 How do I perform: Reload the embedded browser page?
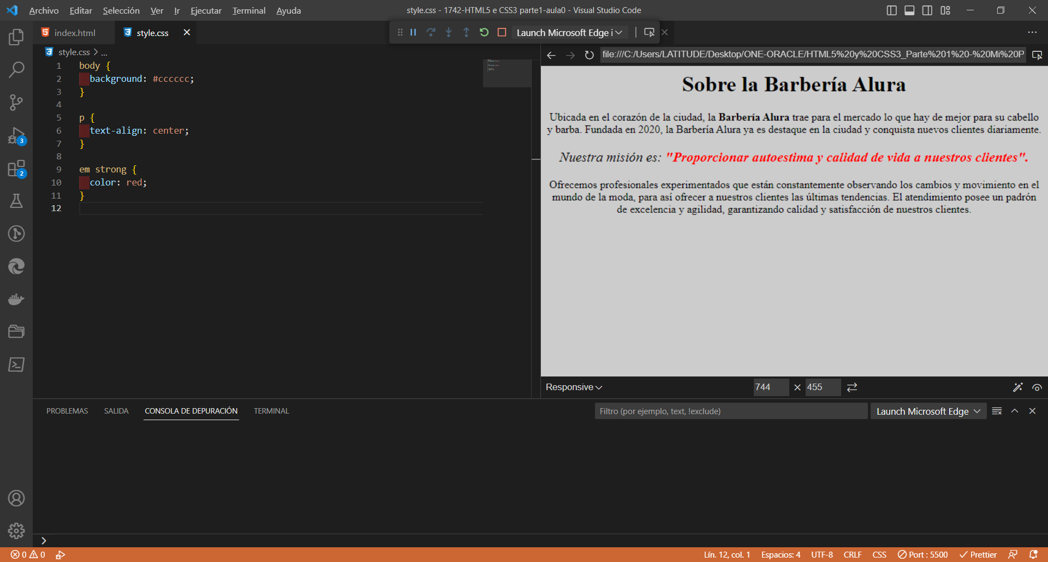589,55
